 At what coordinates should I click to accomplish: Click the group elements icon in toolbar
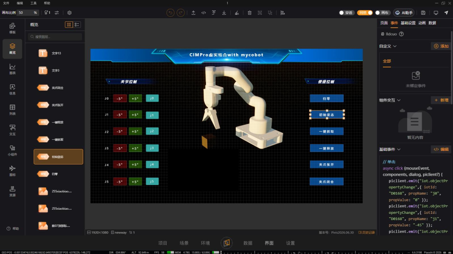coord(260,13)
